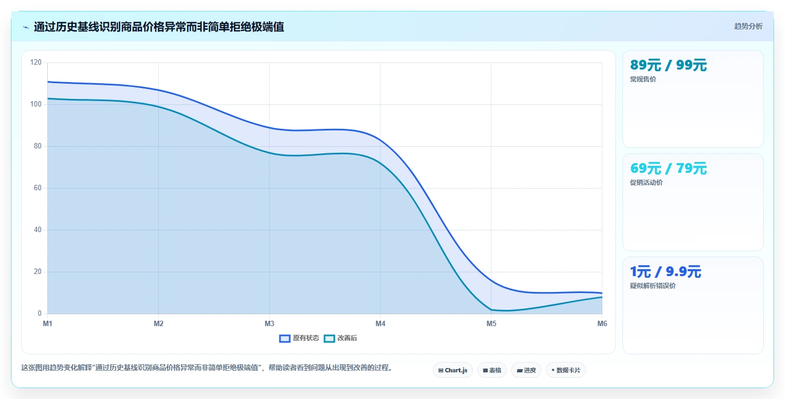Select the 1元 / 9.9元 value card

[693, 306]
